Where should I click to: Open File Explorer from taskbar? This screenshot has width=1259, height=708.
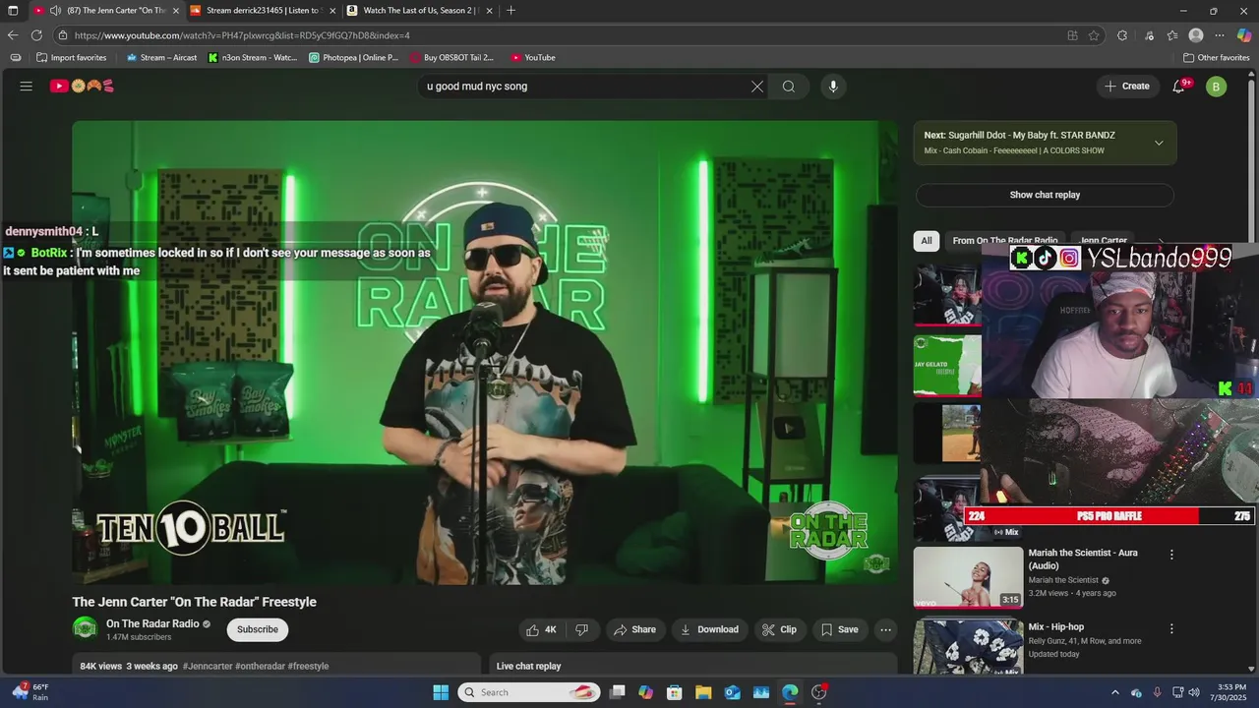tap(703, 692)
